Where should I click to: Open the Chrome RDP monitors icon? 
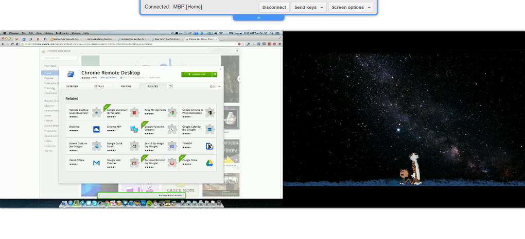[134, 130]
